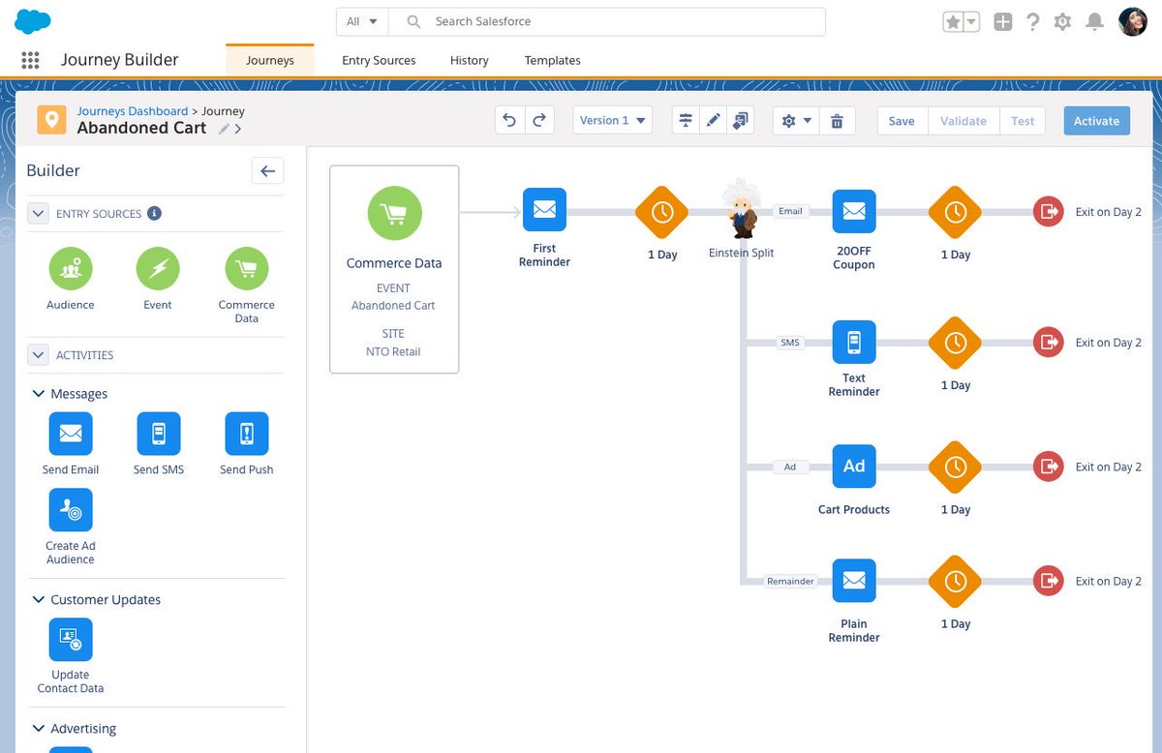
Task: Click the Search Salesforce field
Action: tap(607, 21)
